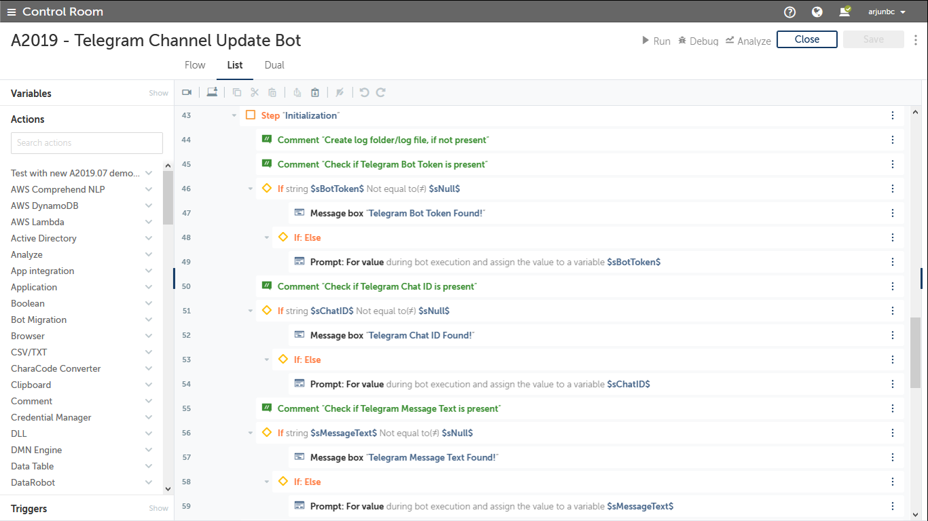Click the record (video camera) toolbar icon
928x521 pixels.
[187, 92]
